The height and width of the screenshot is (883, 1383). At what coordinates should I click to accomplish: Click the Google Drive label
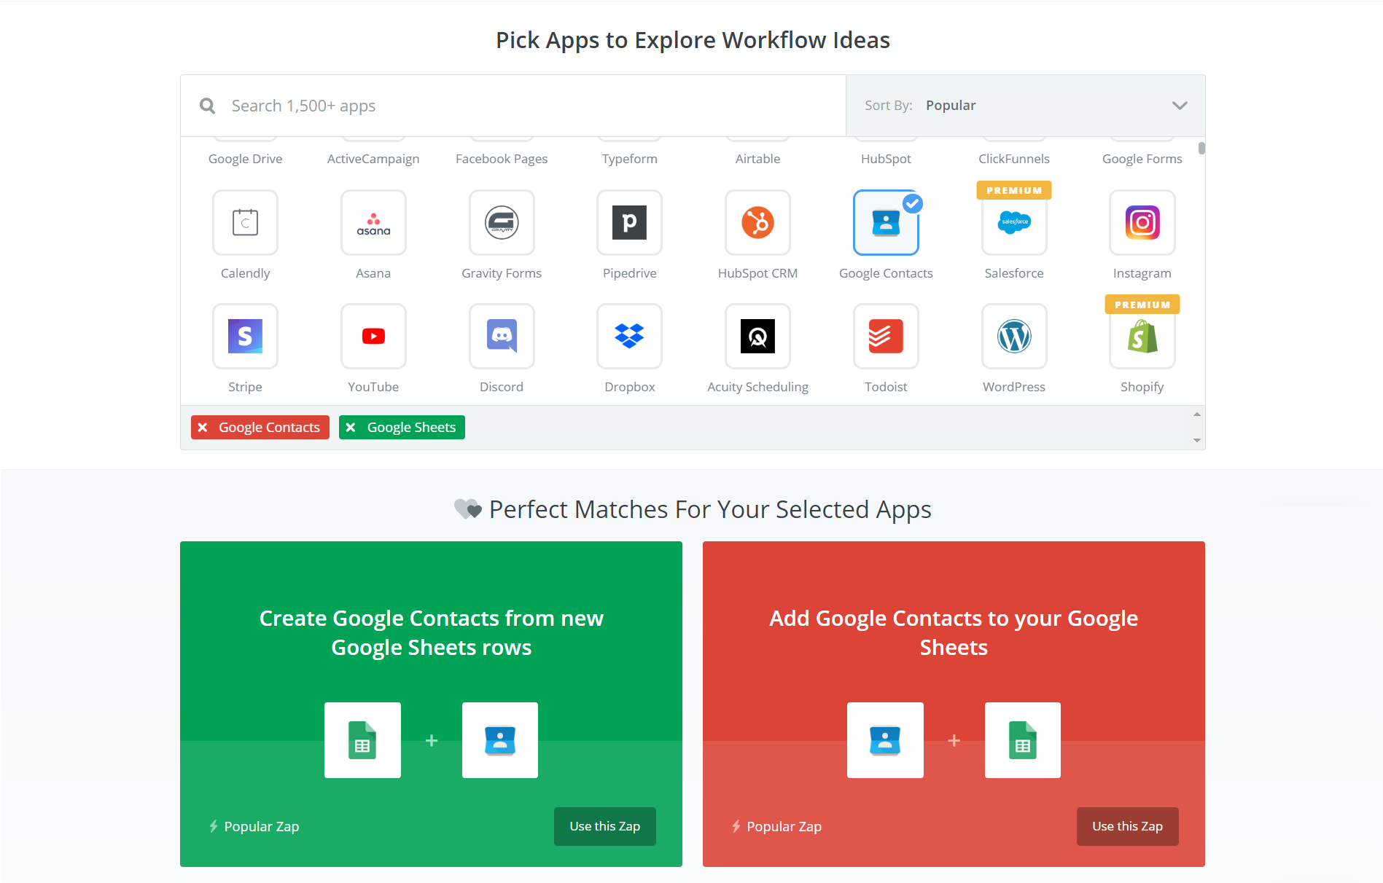pyautogui.click(x=245, y=159)
